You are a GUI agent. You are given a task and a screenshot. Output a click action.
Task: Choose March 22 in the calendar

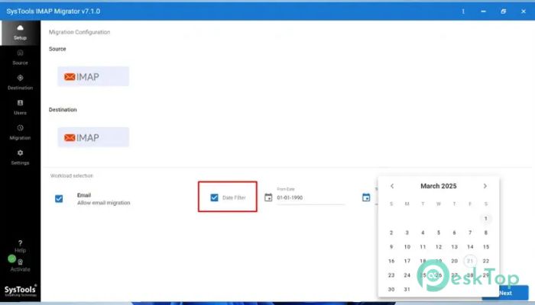coord(486,261)
